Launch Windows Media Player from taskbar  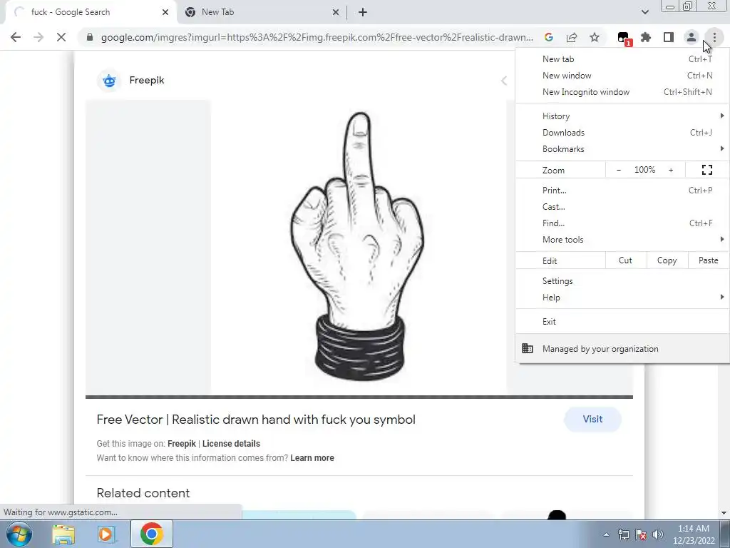tap(107, 534)
